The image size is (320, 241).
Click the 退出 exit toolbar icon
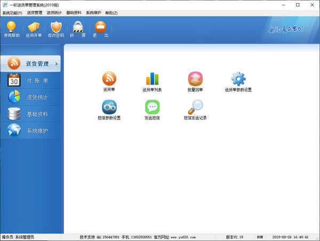[x=100, y=28]
